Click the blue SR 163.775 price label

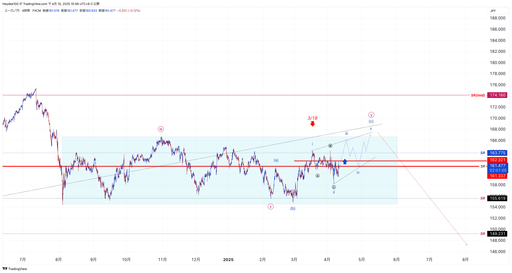tap(497, 153)
